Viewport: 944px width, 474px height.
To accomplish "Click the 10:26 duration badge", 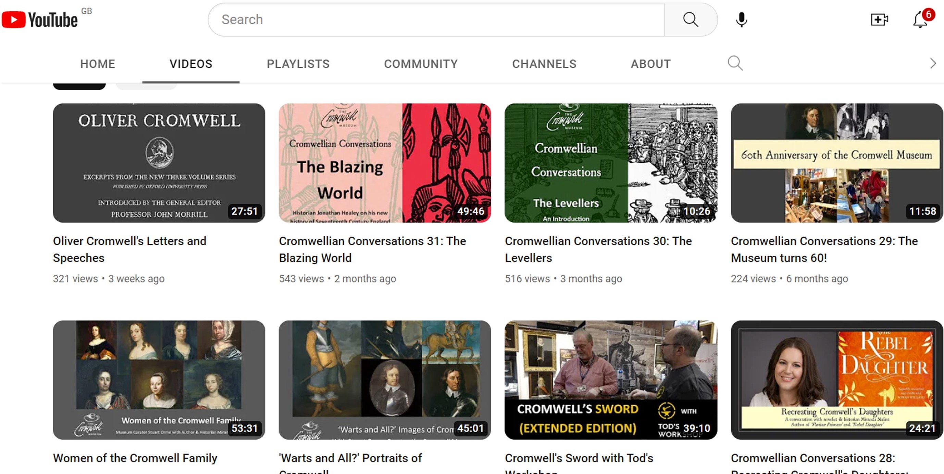I will [697, 211].
